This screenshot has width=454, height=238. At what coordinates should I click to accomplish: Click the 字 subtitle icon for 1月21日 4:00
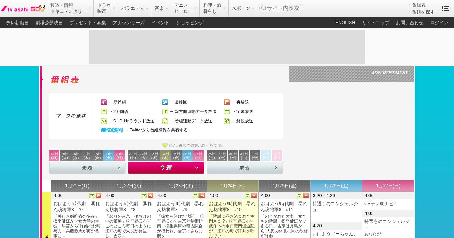(92, 196)
